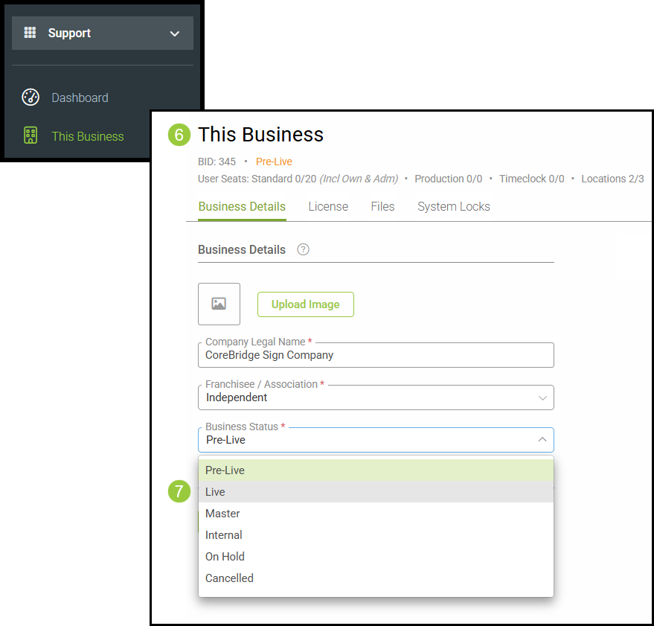This screenshot has width=654, height=626.
Task: Switch to the System Locks tab
Action: 453,207
